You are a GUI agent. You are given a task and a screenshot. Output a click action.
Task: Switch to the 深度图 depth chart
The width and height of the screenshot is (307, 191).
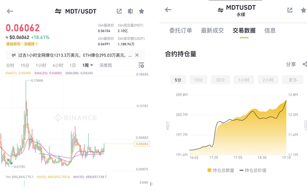[x=106, y=65]
